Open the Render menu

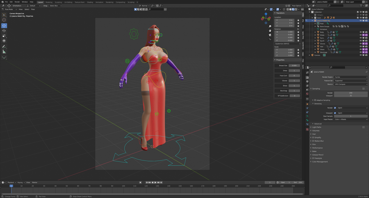[x=17, y=2]
